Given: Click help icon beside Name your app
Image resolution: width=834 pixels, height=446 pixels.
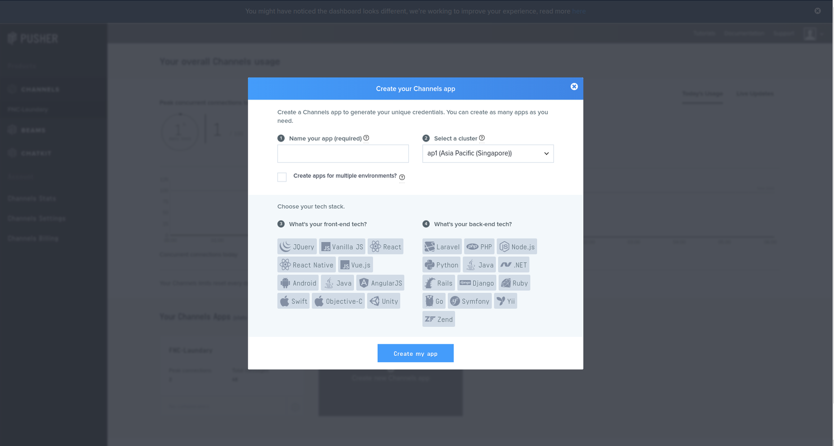Looking at the screenshot, I should pos(366,138).
